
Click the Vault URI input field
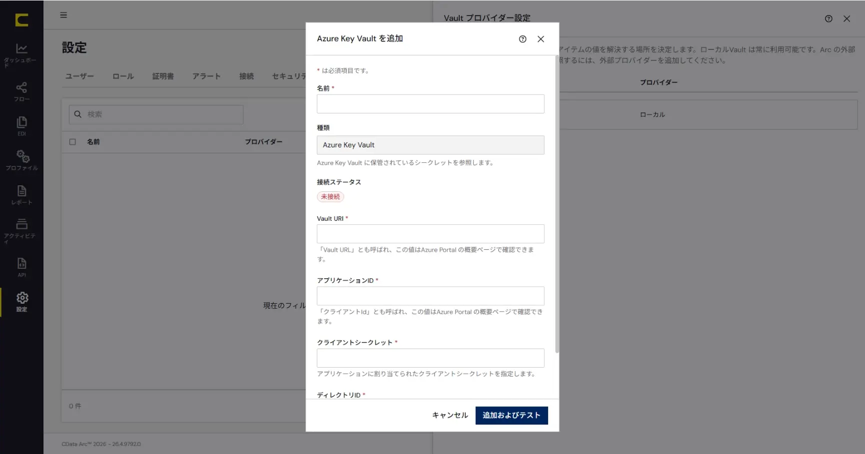pyautogui.click(x=430, y=234)
